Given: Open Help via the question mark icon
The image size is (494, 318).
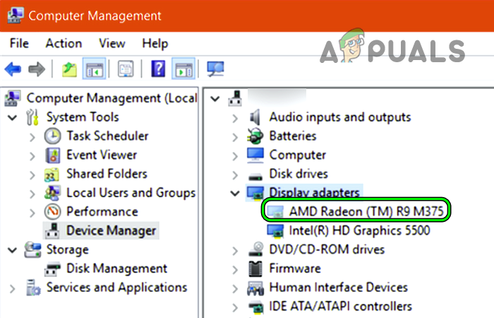Looking at the screenshot, I should coord(158,69).
